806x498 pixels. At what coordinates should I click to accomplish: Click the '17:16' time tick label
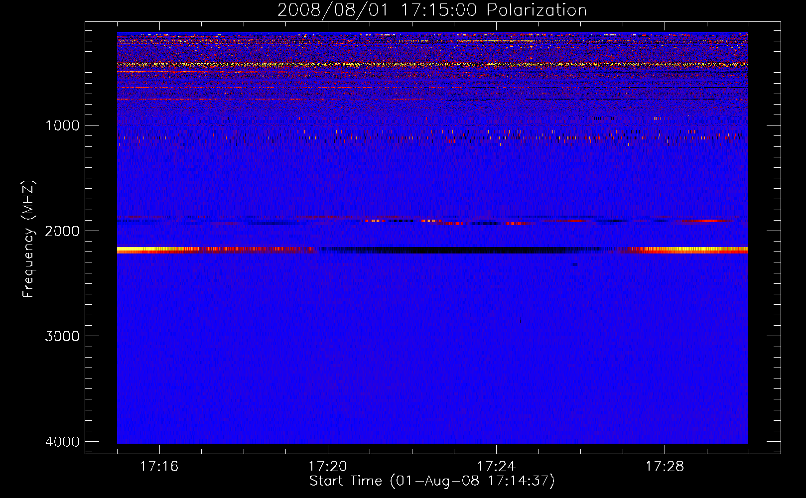click(159, 467)
